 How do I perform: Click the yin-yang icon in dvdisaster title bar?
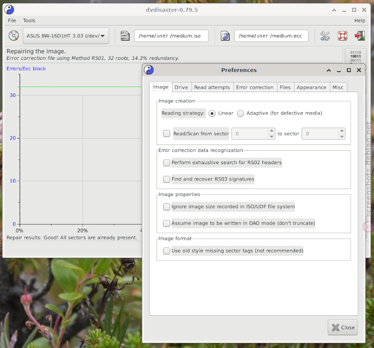[x=9, y=10]
